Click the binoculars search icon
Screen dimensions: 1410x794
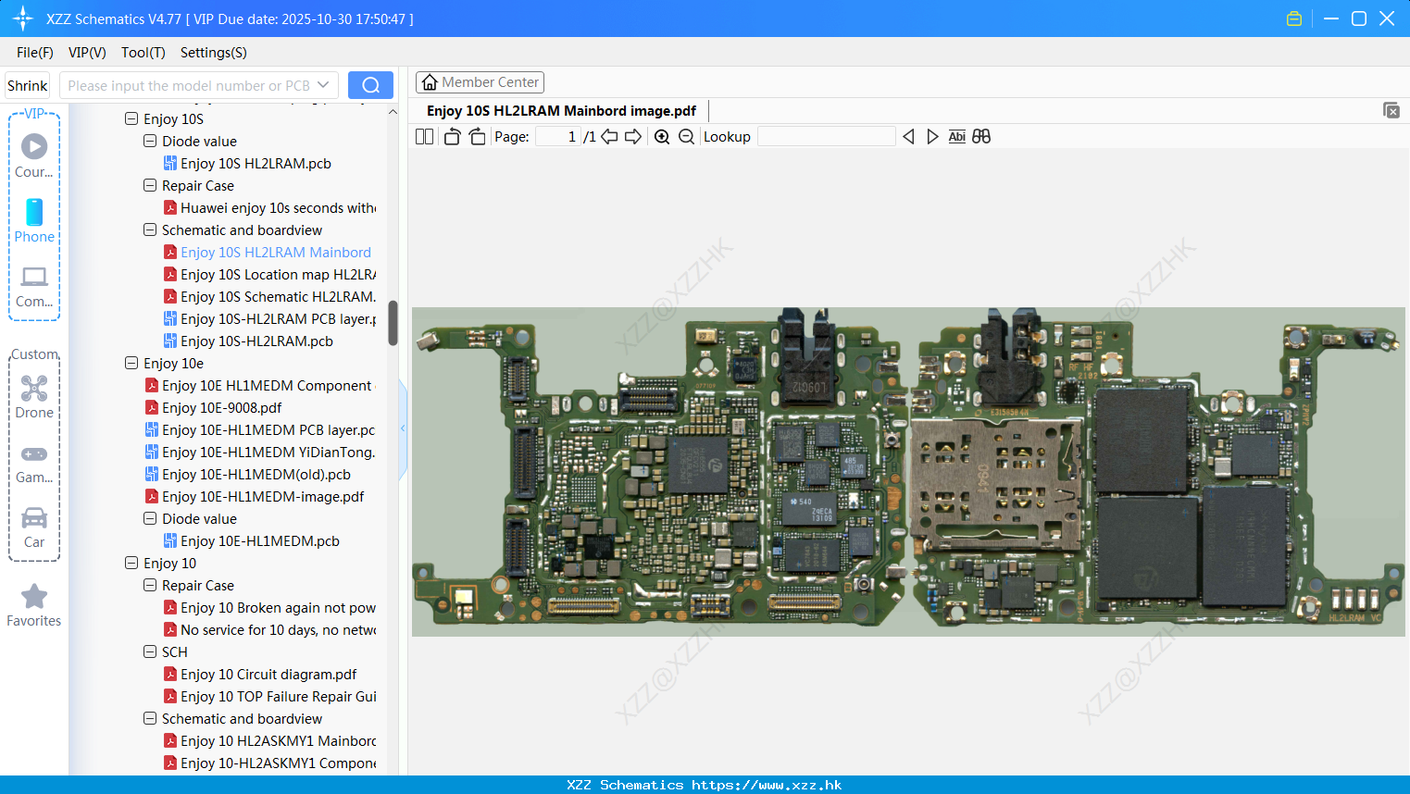tap(981, 136)
